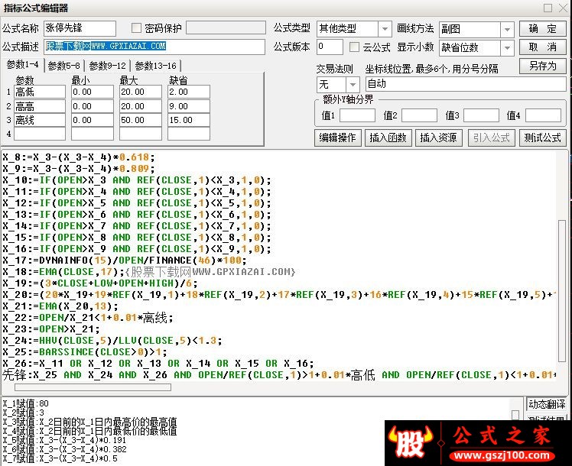
Task: Click the 动态翻译 side tab
Action: coord(548,404)
